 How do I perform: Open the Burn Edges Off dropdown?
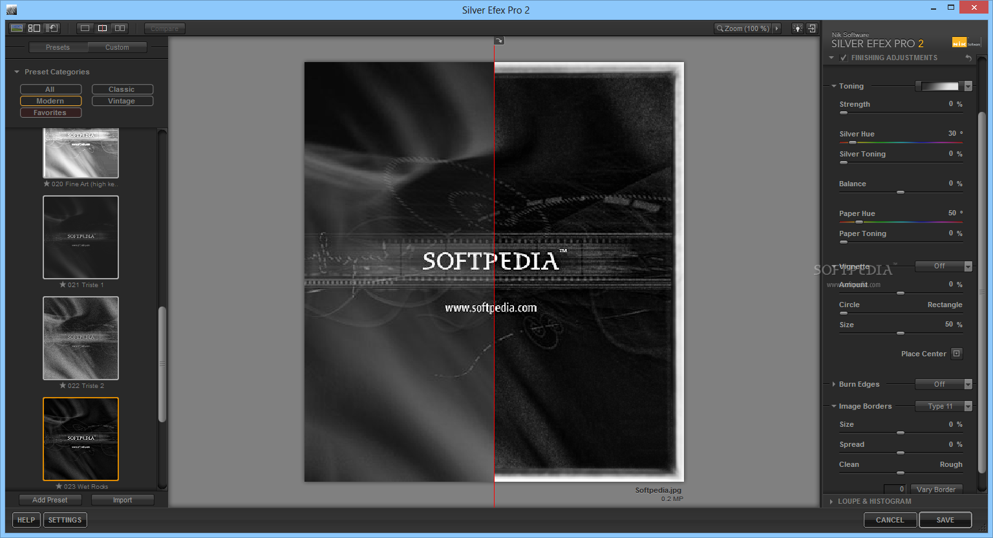pyautogui.click(x=944, y=384)
